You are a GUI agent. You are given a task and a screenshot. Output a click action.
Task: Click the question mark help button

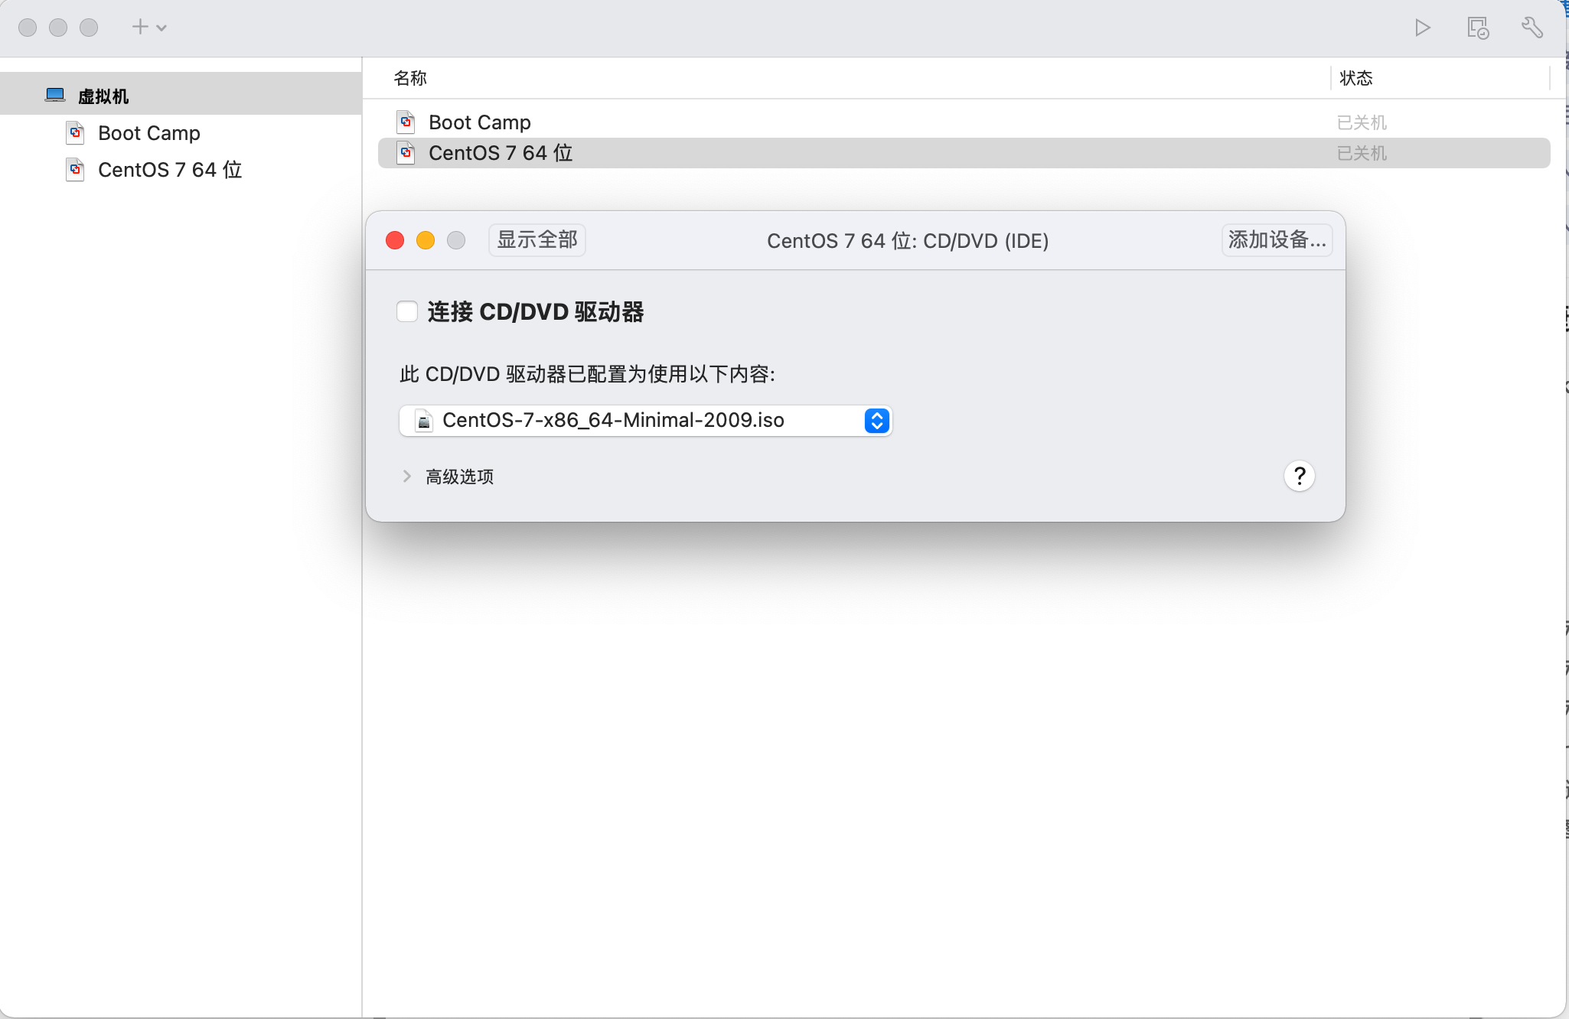1299,477
